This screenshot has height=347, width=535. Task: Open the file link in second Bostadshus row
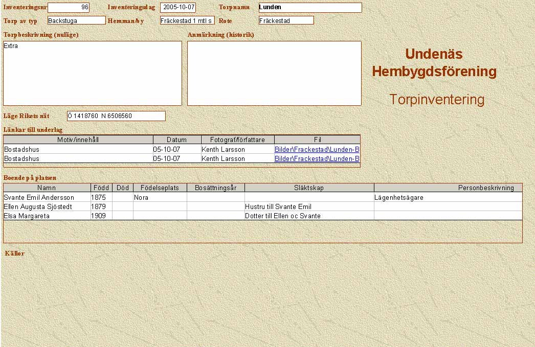point(317,159)
